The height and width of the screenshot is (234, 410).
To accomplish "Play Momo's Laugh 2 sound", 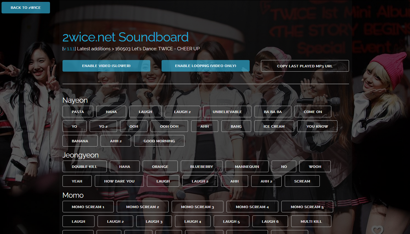I will click(115, 221).
